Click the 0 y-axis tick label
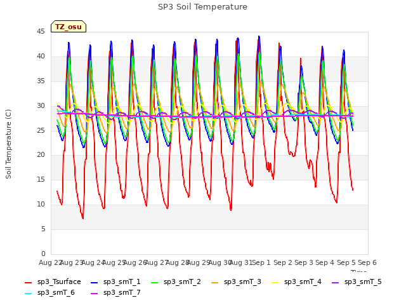 pyautogui.click(x=43, y=254)
